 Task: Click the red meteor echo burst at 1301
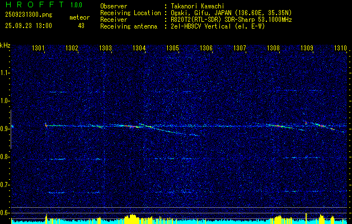pyautogui.click(x=46, y=125)
